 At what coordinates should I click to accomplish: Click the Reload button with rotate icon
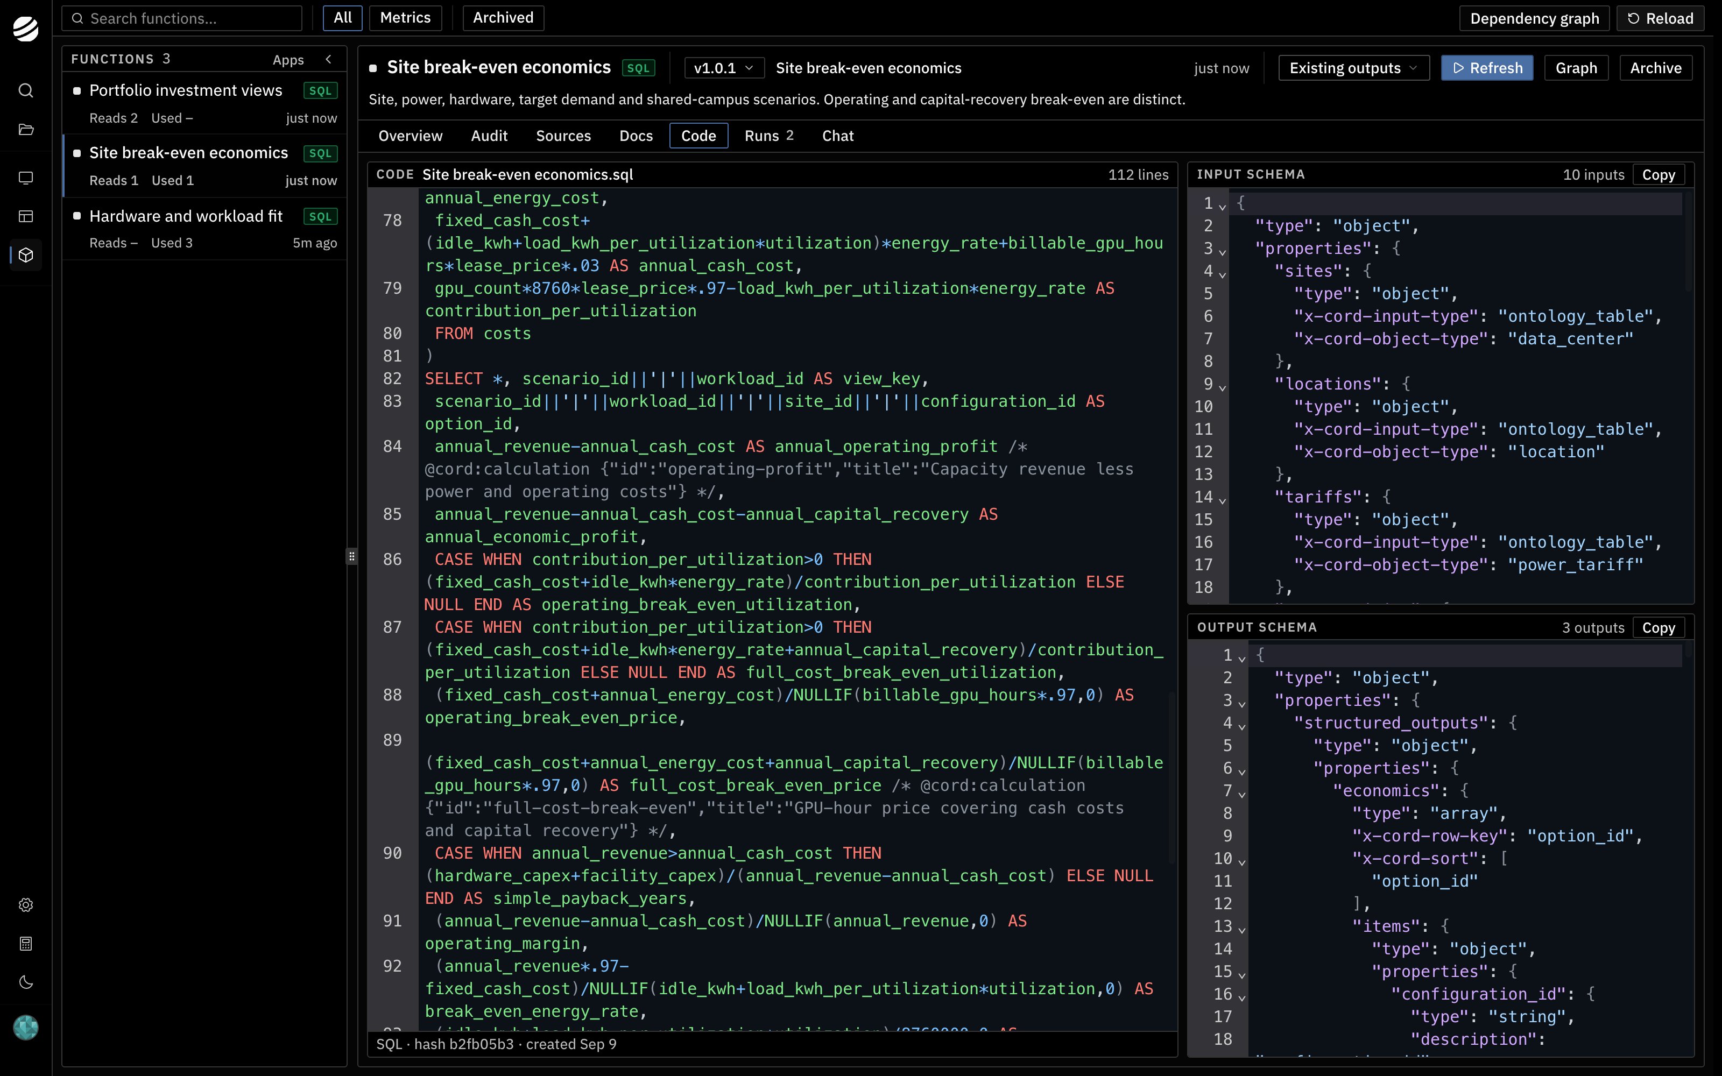(1660, 18)
